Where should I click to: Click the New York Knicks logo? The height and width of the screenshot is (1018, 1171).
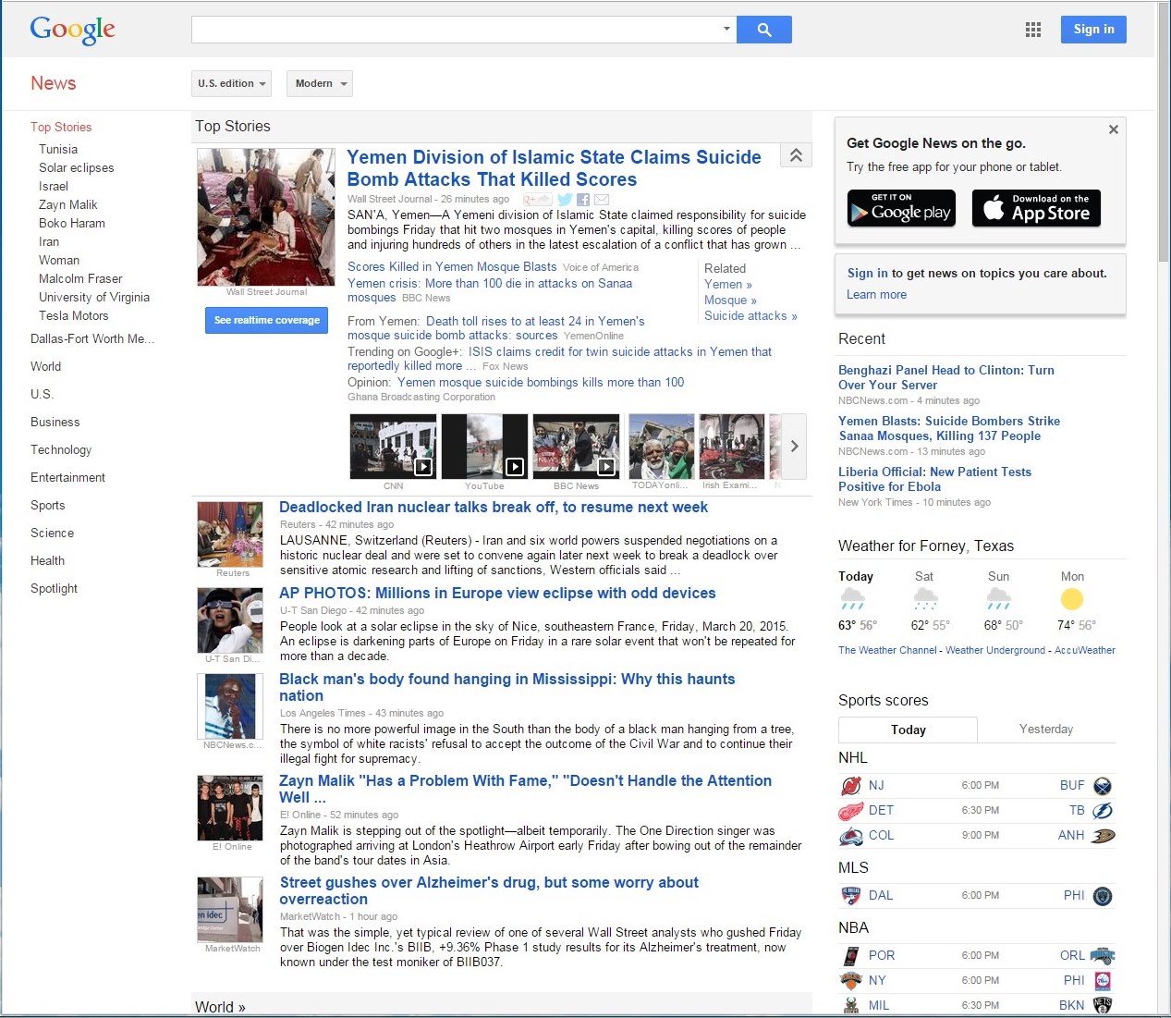coord(850,981)
